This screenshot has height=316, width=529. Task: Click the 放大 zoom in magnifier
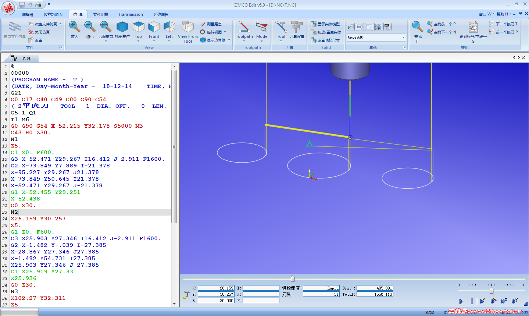pos(75,29)
